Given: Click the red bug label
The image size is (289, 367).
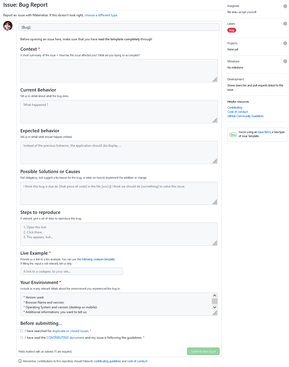Looking at the screenshot, I should [232, 30].
